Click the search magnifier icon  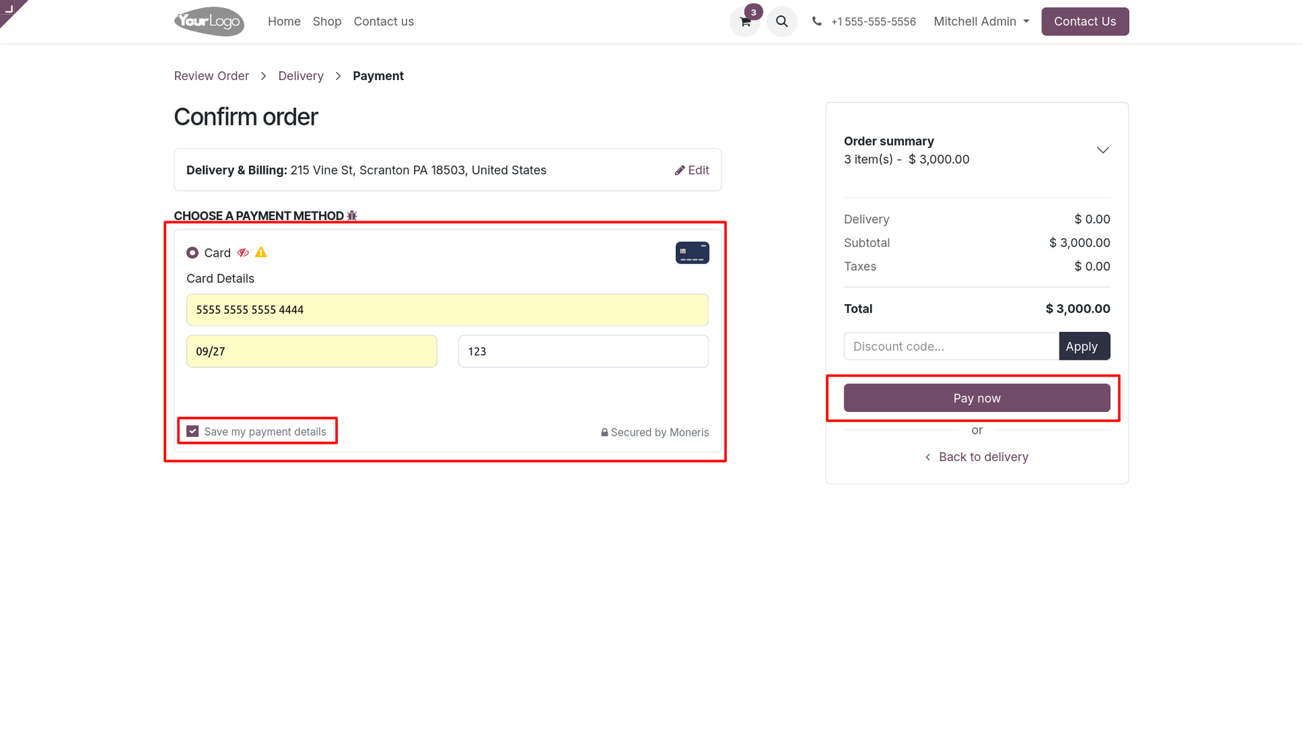782,22
